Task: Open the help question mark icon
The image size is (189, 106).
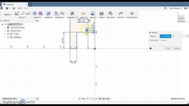Action: coord(185,8)
